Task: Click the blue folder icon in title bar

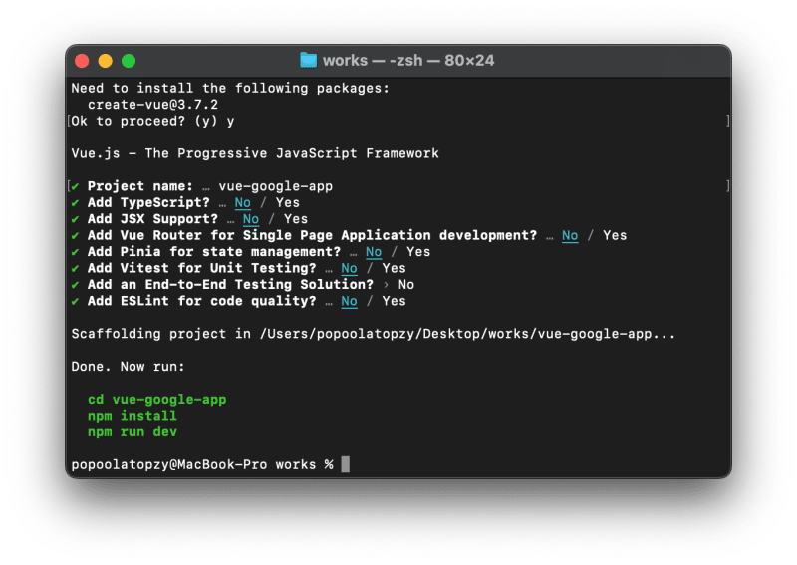Action: [308, 60]
